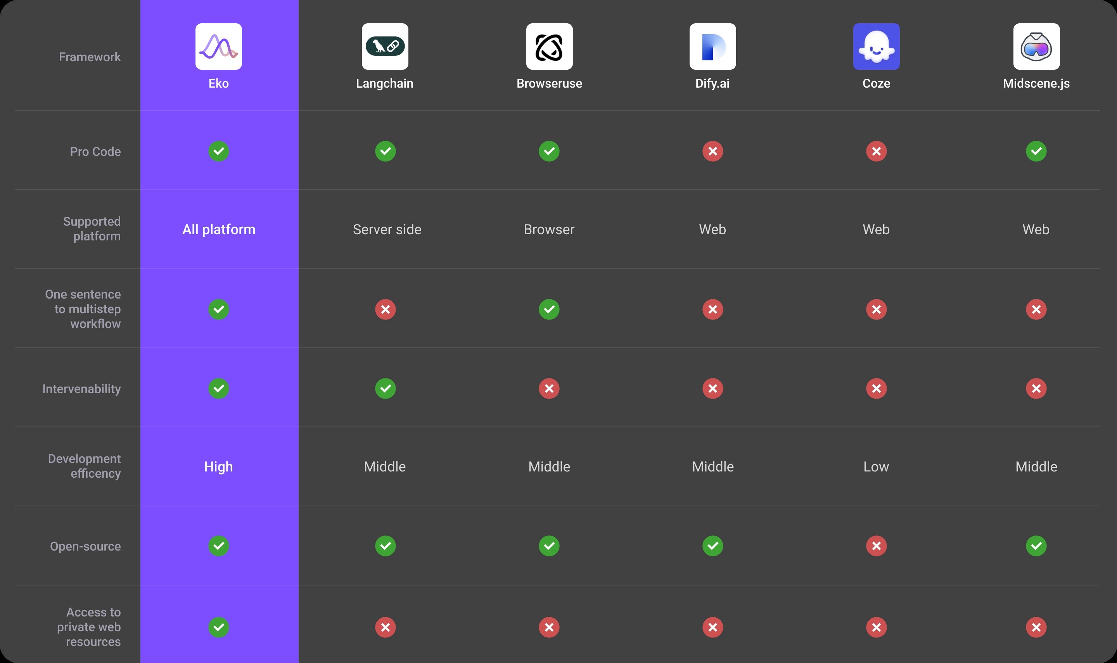Click the Midscene.js goggles logo
The image size is (1117, 663).
coord(1036,47)
